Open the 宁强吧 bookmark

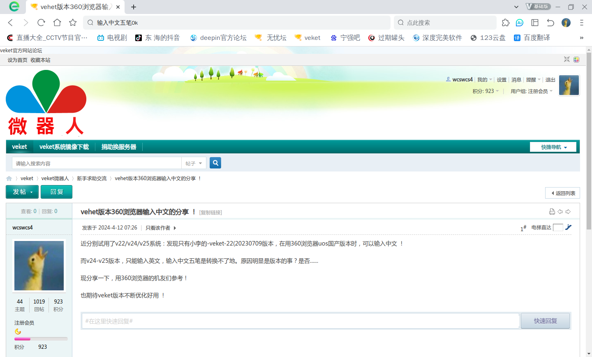345,38
